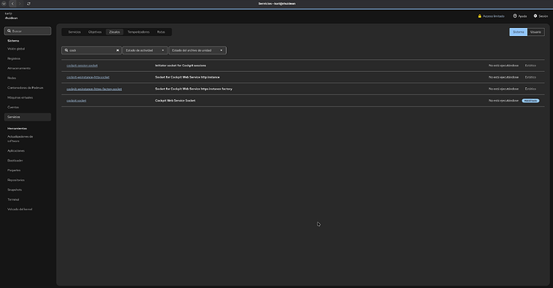Click 'Initiator socket for Cockpit sessions' description

pos(180,66)
